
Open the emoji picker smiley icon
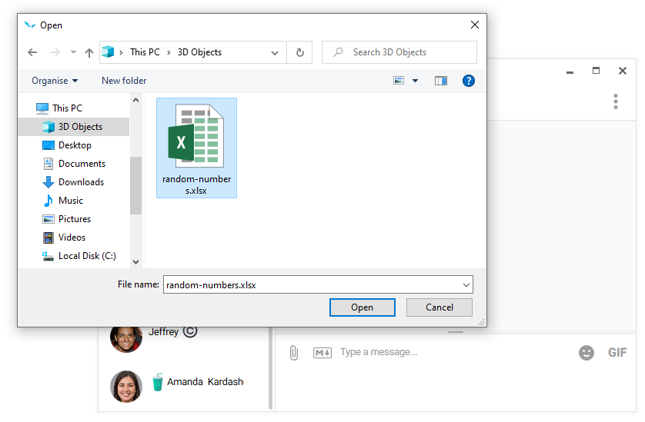[587, 353]
